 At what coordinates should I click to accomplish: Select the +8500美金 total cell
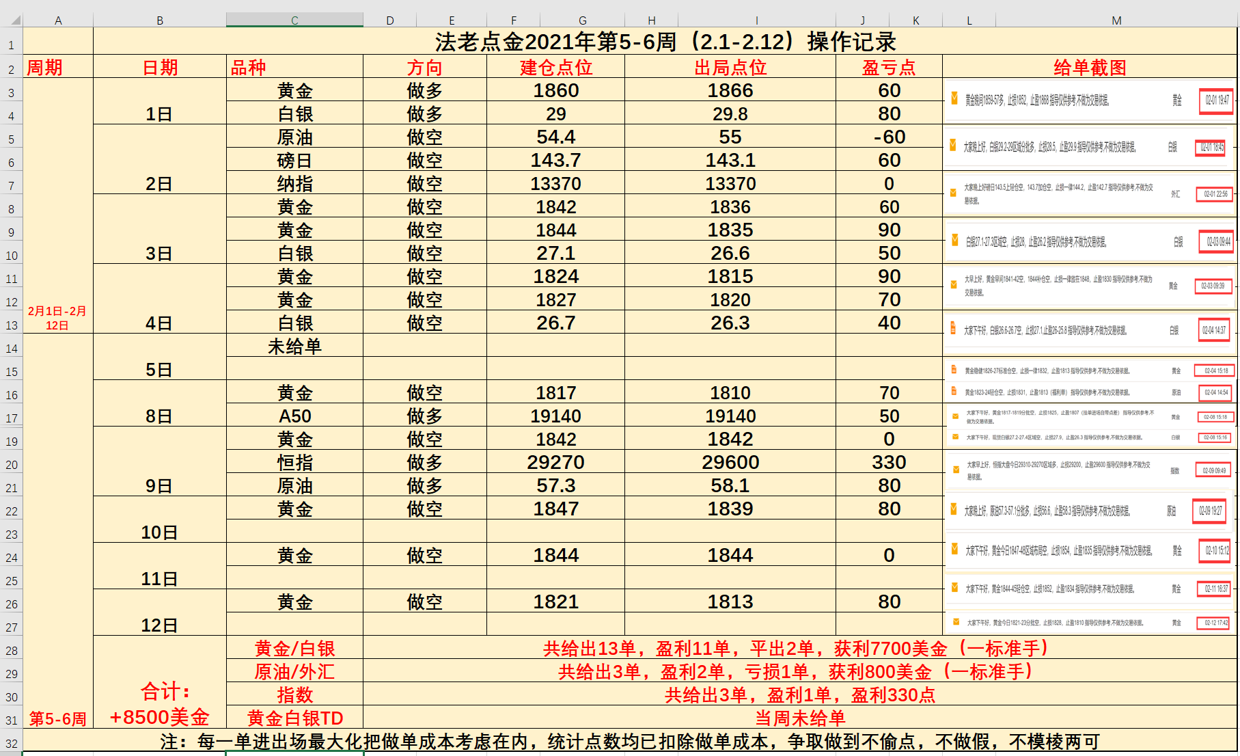point(159,717)
